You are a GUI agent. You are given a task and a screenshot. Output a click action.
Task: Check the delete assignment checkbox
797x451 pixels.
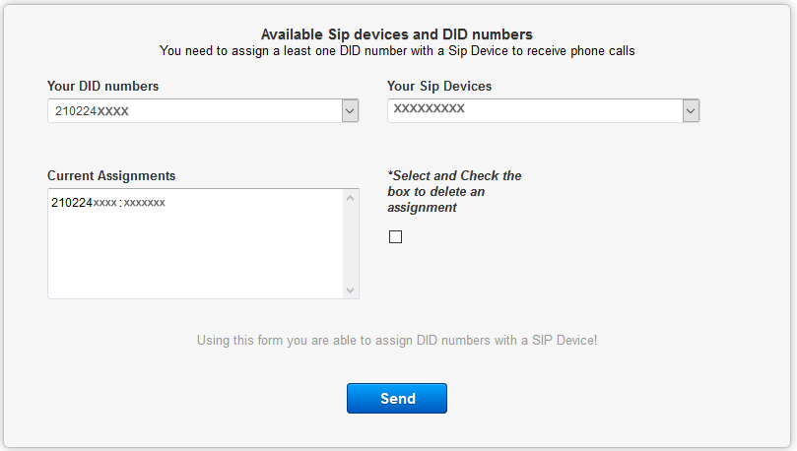click(x=396, y=236)
